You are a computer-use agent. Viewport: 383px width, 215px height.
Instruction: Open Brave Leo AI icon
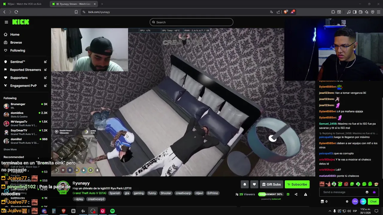tap(367, 12)
